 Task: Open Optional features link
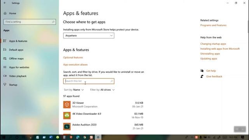coord(73,58)
